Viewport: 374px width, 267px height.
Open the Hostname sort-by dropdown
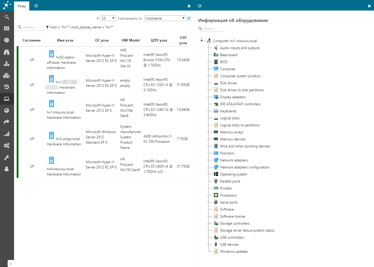(x=165, y=18)
